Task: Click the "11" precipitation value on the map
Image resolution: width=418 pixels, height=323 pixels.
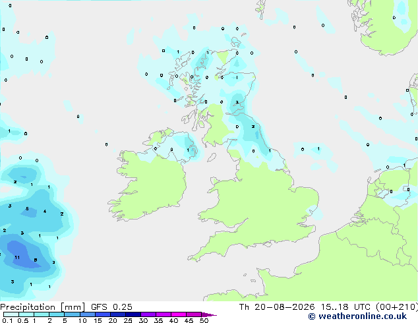Action: [17, 258]
